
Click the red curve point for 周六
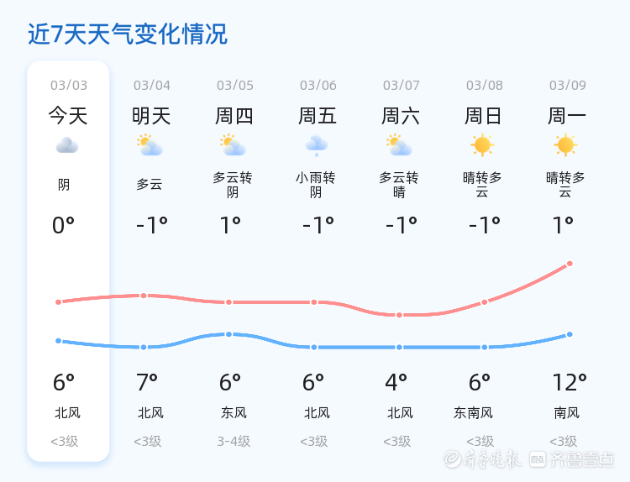tap(400, 315)
